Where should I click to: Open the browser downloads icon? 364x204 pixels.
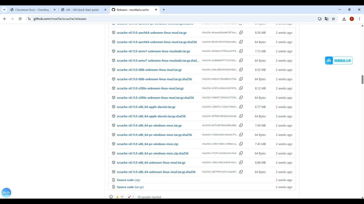[344, 19]
